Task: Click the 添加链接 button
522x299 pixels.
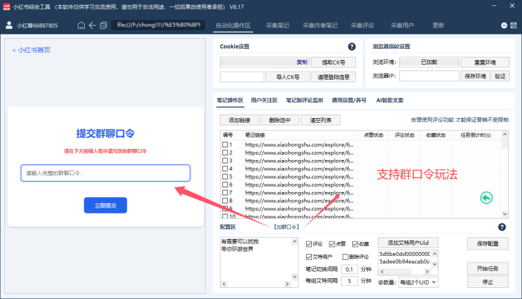Action: coord(239,120)
